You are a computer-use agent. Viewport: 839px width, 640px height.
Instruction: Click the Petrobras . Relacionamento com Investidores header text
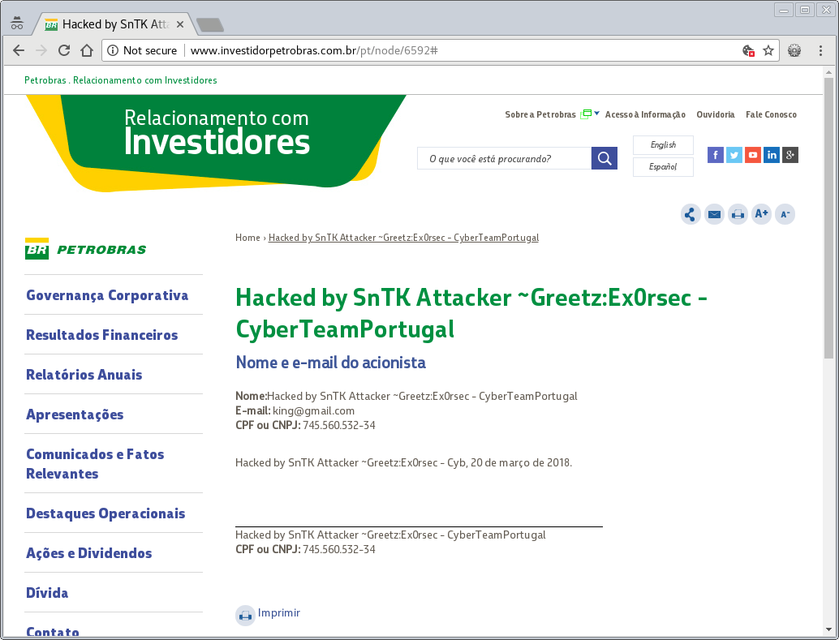(120, 80)
